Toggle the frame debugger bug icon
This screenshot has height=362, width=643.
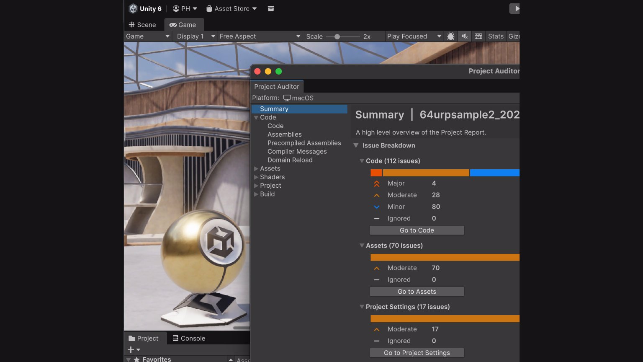point(450,36)
